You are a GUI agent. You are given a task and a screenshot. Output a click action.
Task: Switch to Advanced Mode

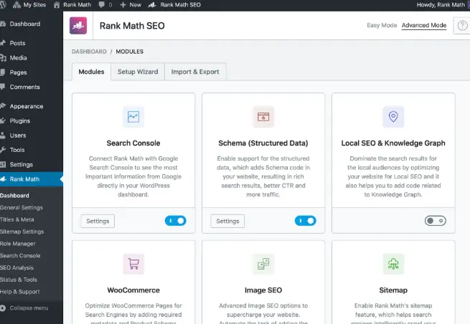[x=424, y=26]
